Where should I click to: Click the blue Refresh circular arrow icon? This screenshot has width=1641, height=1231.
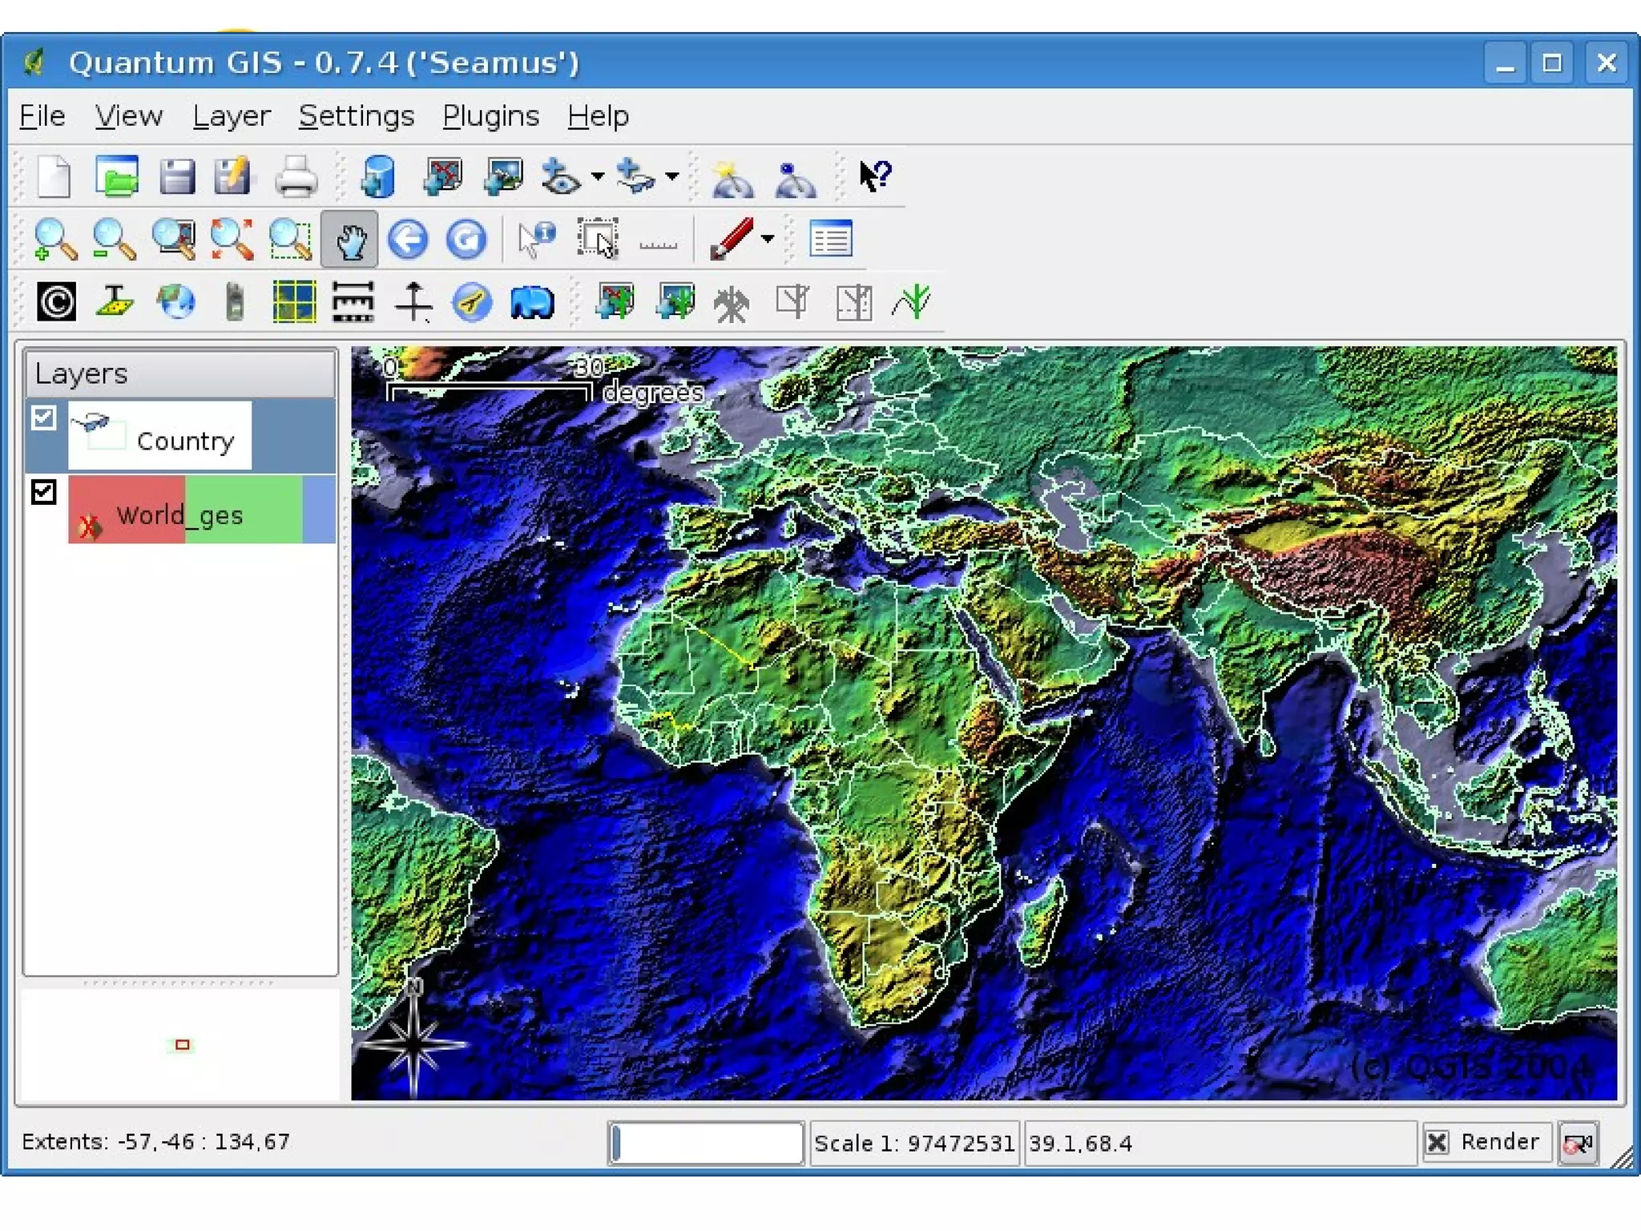[x=466, y=239]
